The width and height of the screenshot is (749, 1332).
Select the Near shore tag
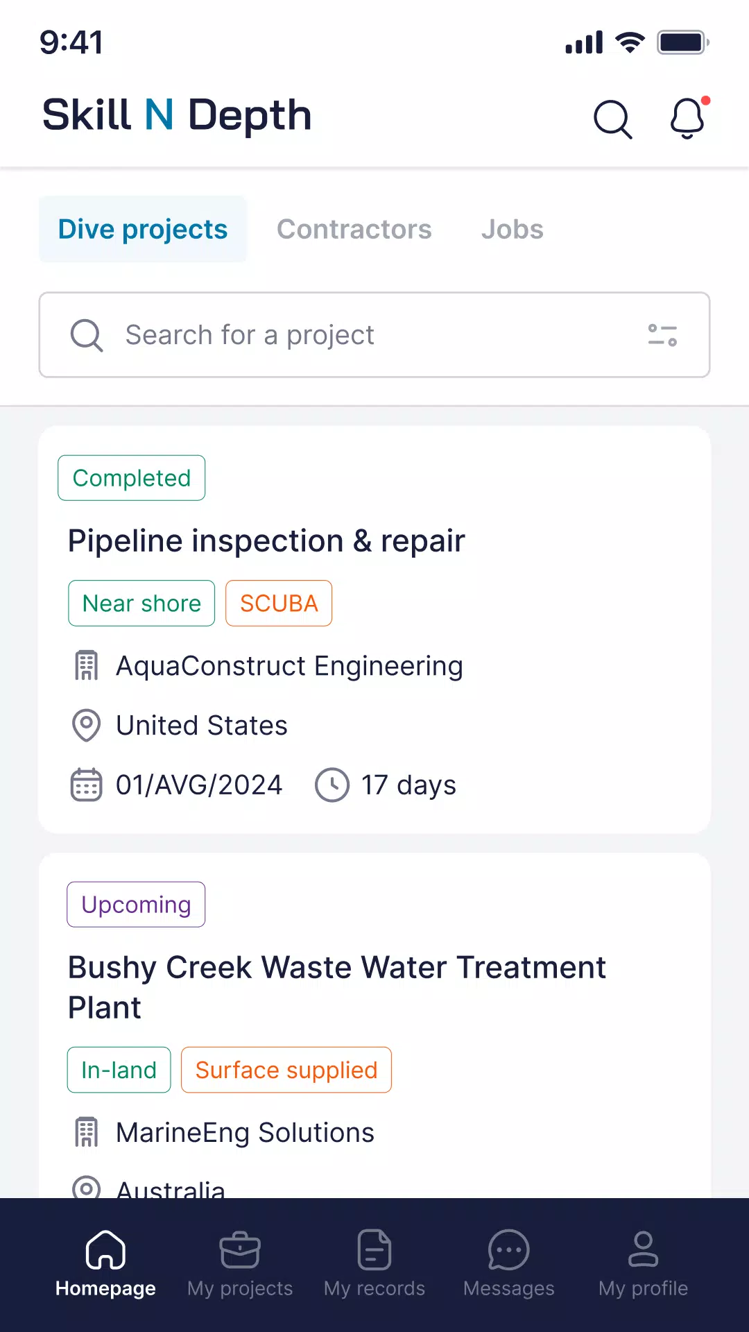(x=141, y=604)
